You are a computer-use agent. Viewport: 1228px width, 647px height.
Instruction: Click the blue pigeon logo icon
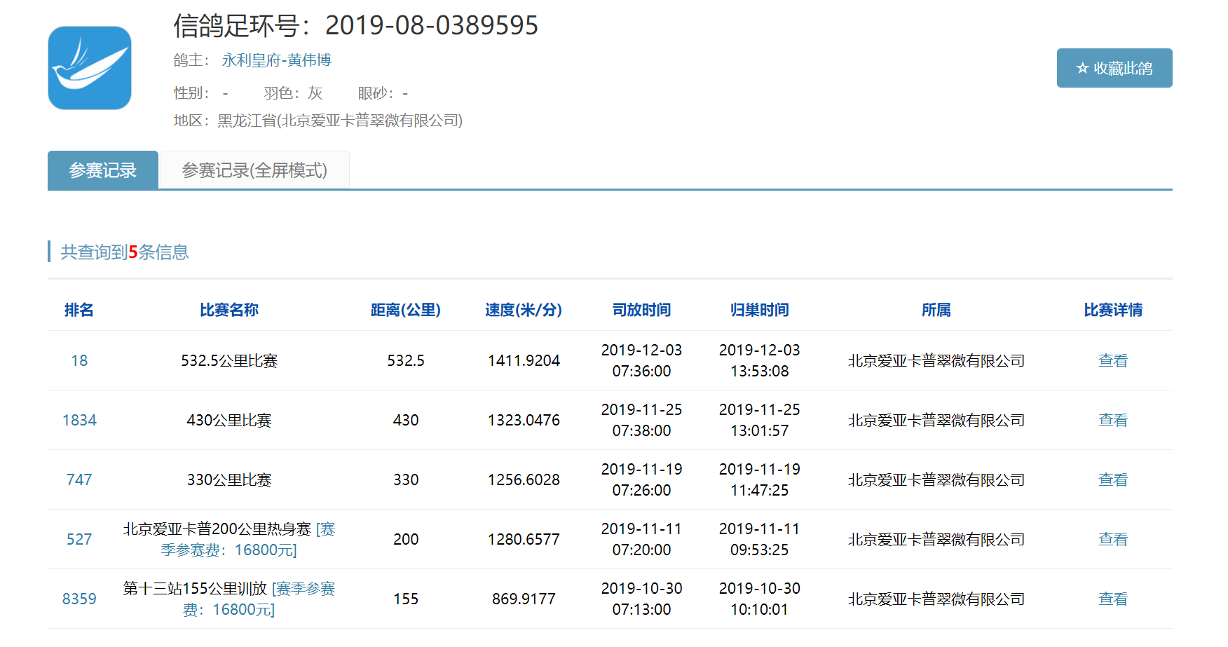click(90, 68)
